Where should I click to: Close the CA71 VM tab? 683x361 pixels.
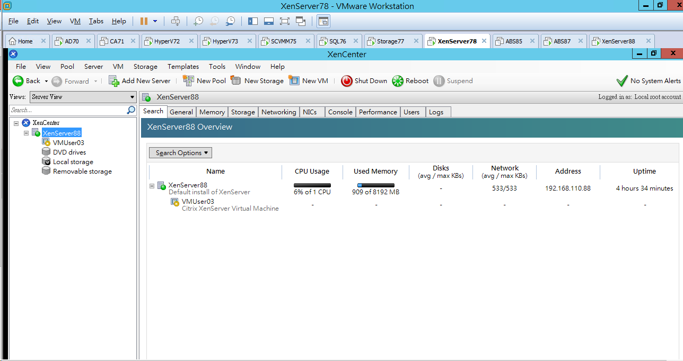point(133,41)
